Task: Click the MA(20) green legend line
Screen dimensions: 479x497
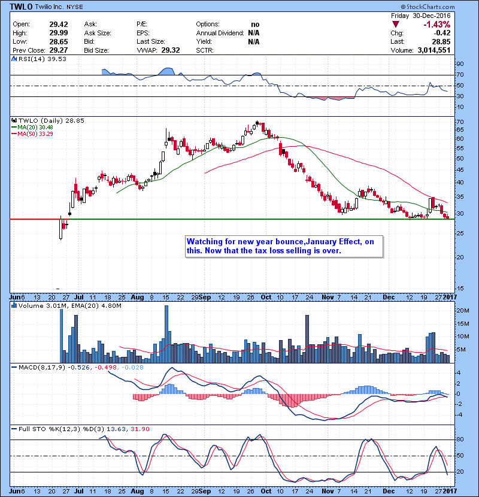Action: pos(14,128)
